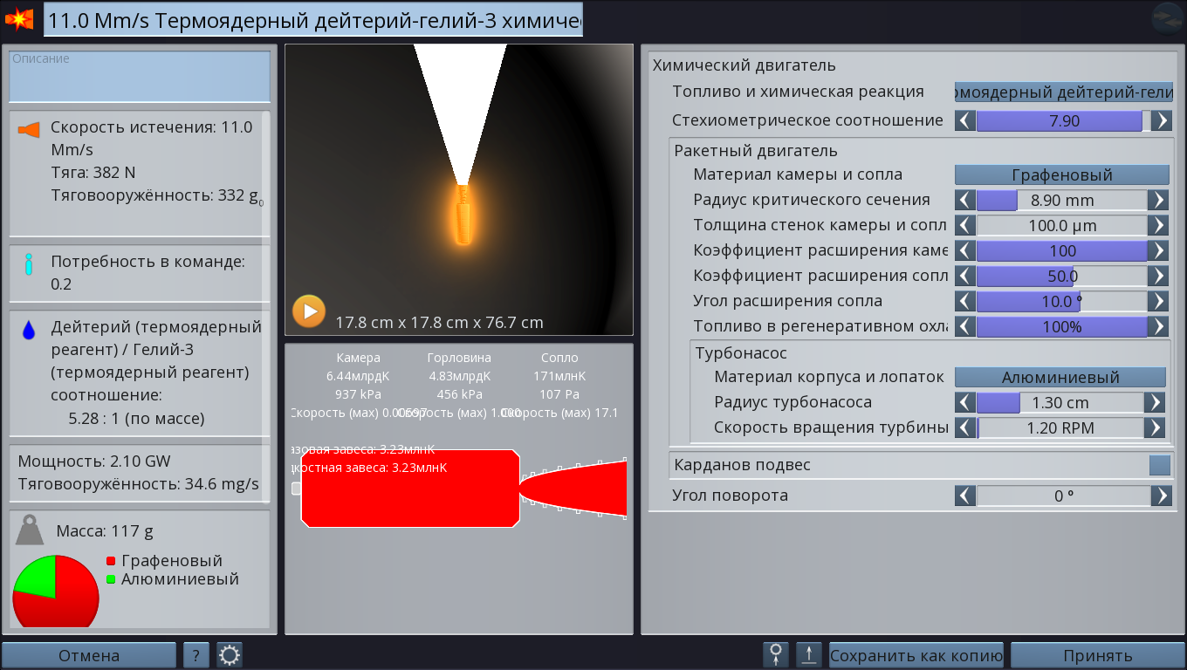1187x670 pixels.
Task: Click Сохранить как копию button
Action: click(916, 655)
